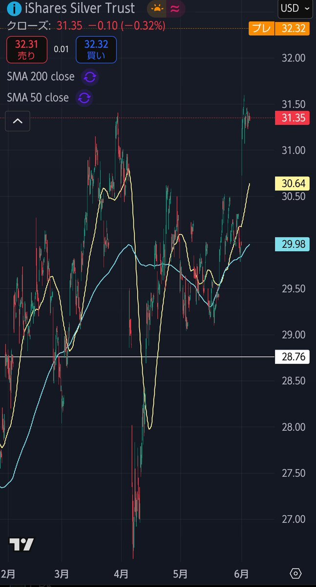
Task: Open the TradingView logo at bottom left
Action: (x=21, y=545)
